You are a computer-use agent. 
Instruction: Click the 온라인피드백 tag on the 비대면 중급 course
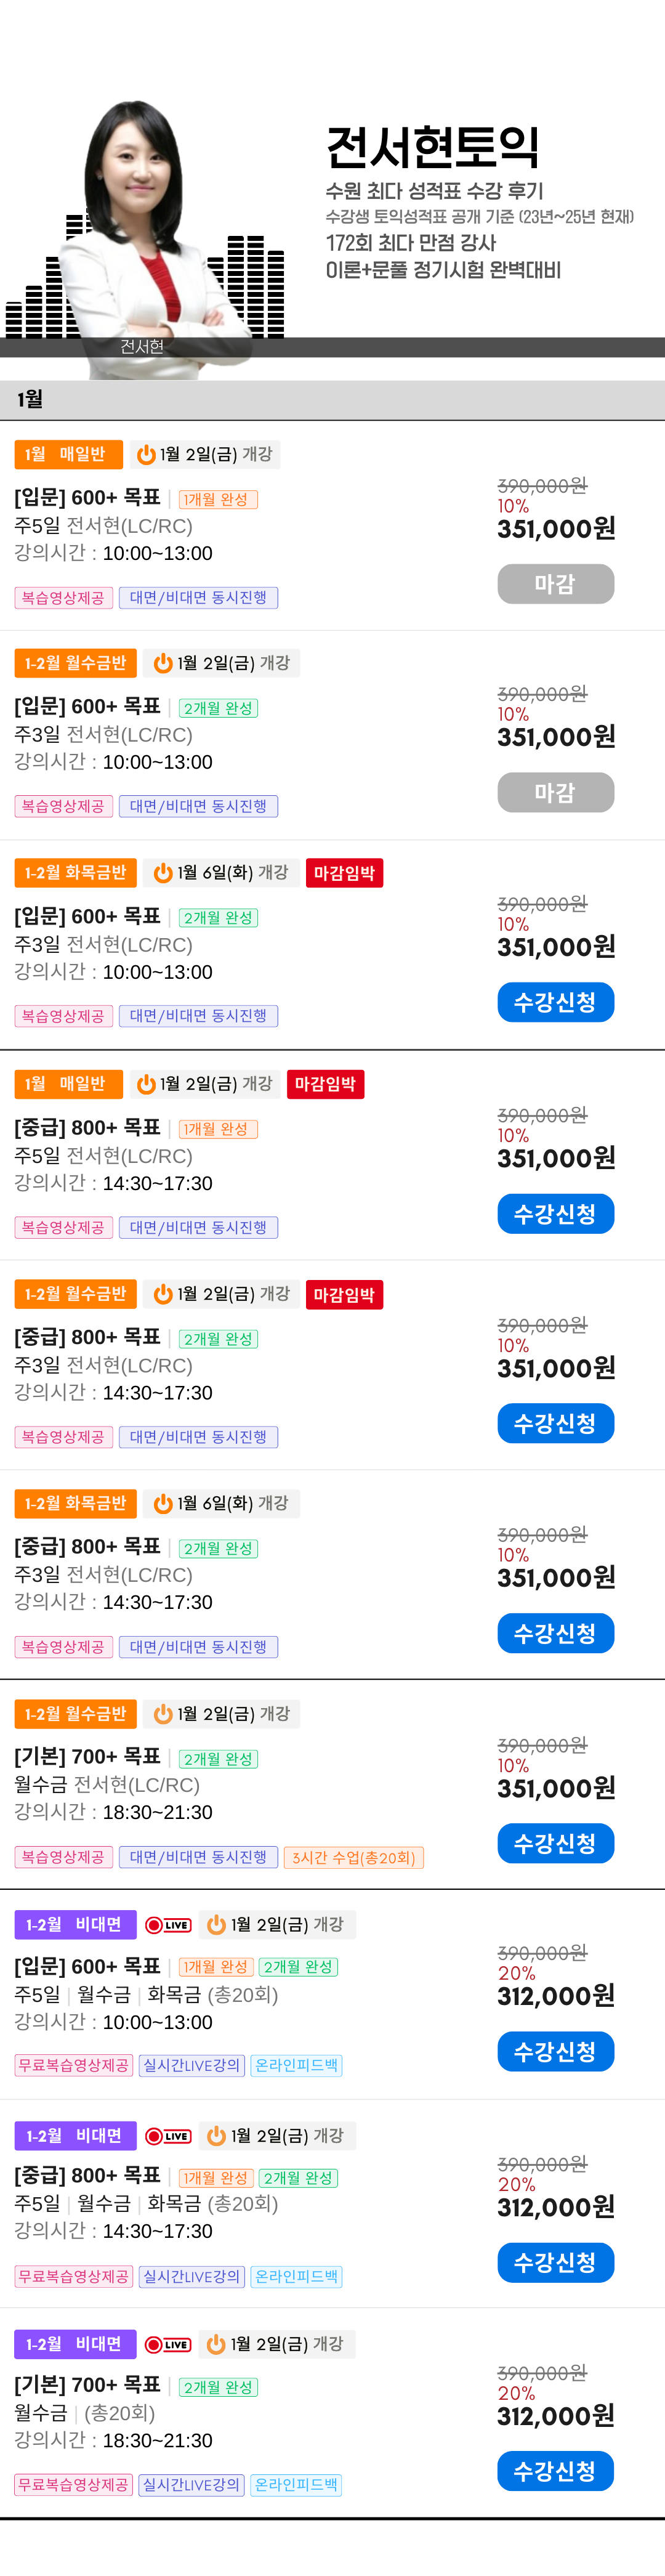[296, 2277]
